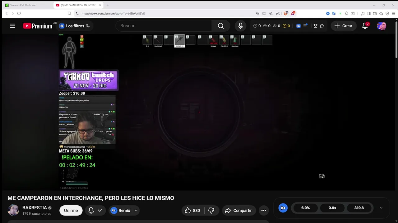Click the IQ icon in stats bar
This screenshot has height=223, width=398.
coord(283,208)
